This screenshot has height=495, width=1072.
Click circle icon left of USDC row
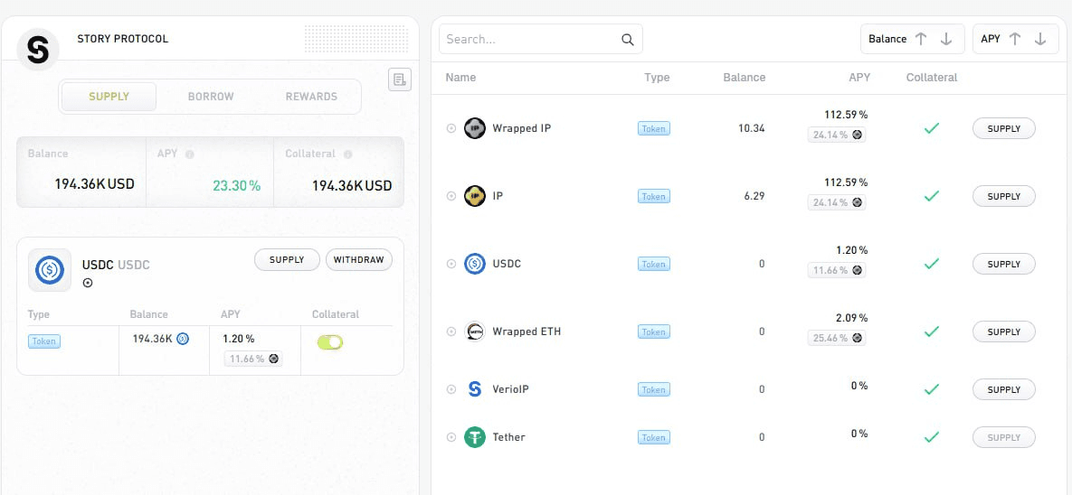click(x=451, y=264)
